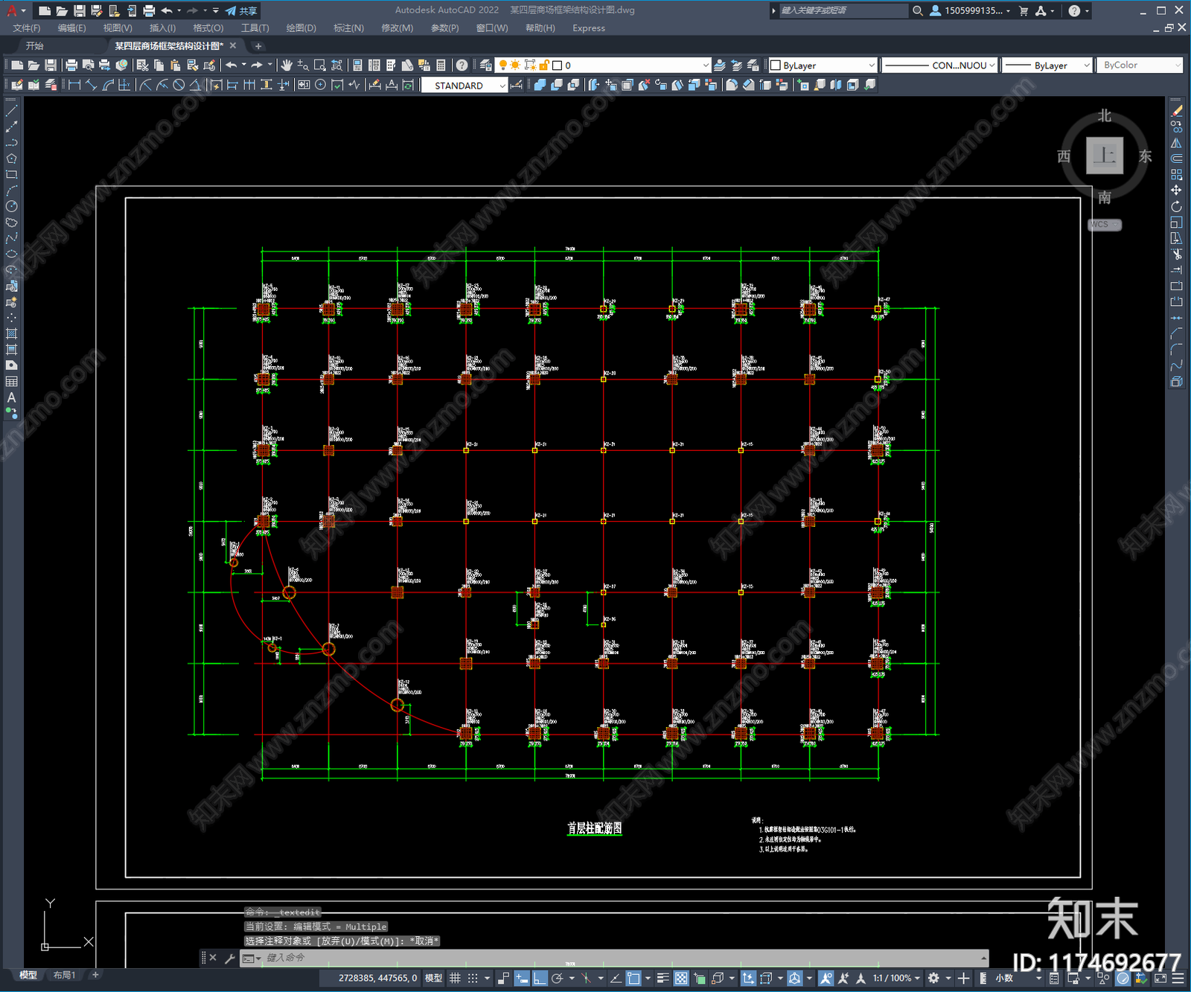Open the QuickCalc calculator icon
1191x992 pixels.
(441, 65)
